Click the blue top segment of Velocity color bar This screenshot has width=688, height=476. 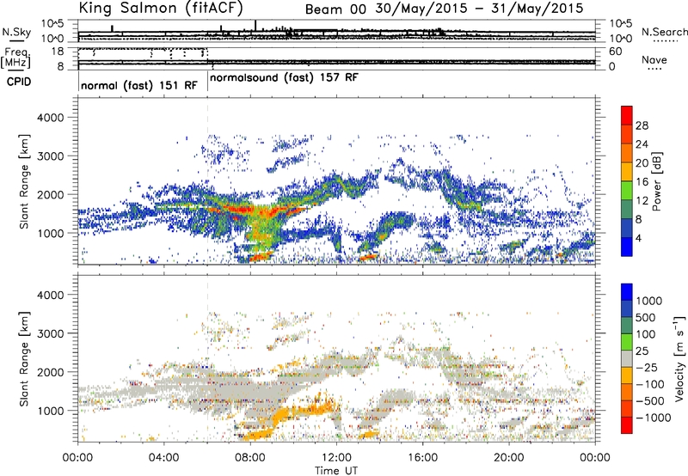click(x=627, y=292)
